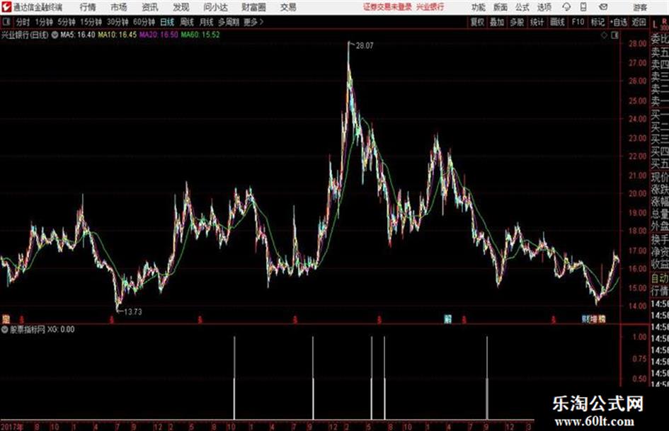Click the MA60: 15.52 value
The width and height of the screenshot is (669, 431).
pyautogui.click(x=200, y=35)
